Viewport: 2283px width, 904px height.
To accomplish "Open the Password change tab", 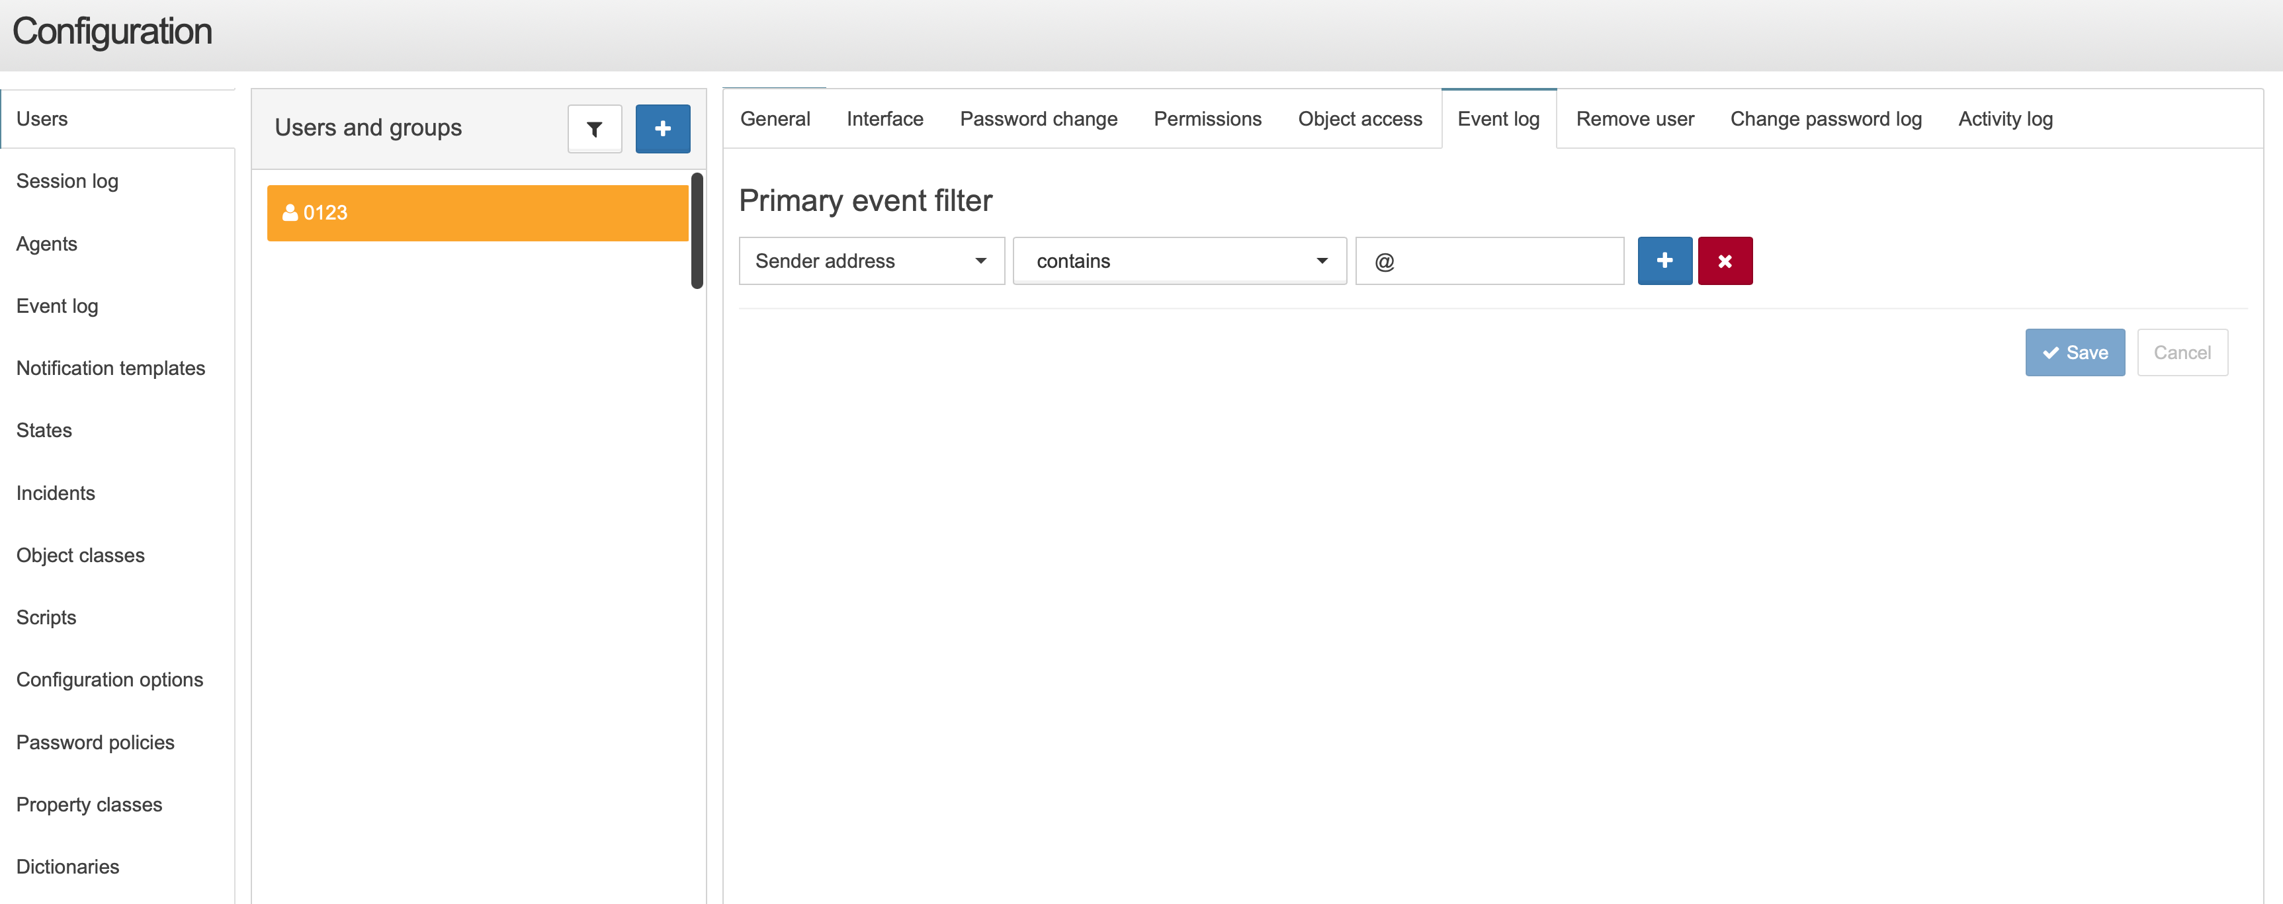I will point(1038,119).
